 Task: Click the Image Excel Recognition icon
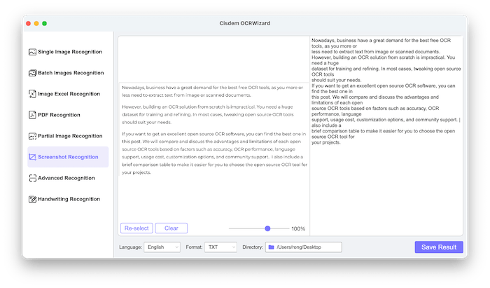click(x=32, y=94)
